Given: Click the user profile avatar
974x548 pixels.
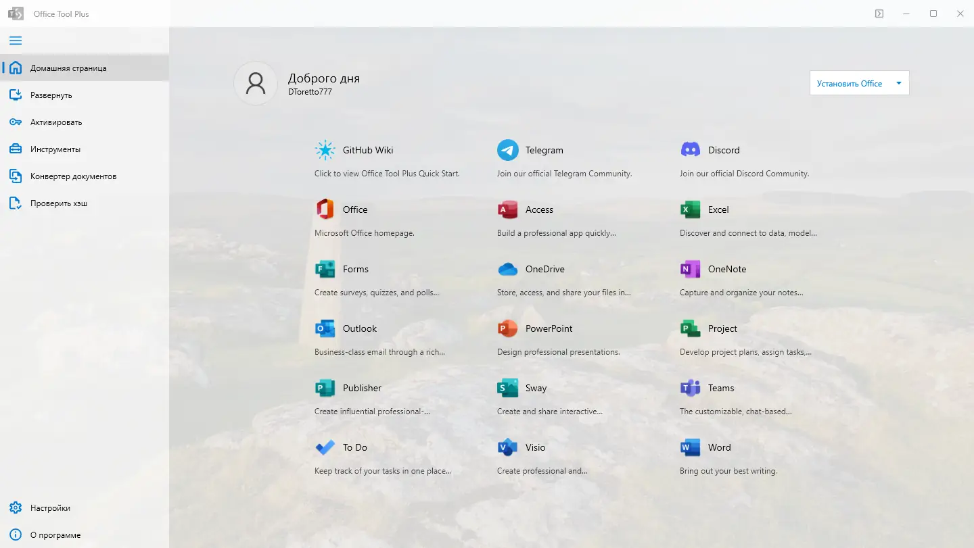Looking at the screenshot, I should [256, 83].
